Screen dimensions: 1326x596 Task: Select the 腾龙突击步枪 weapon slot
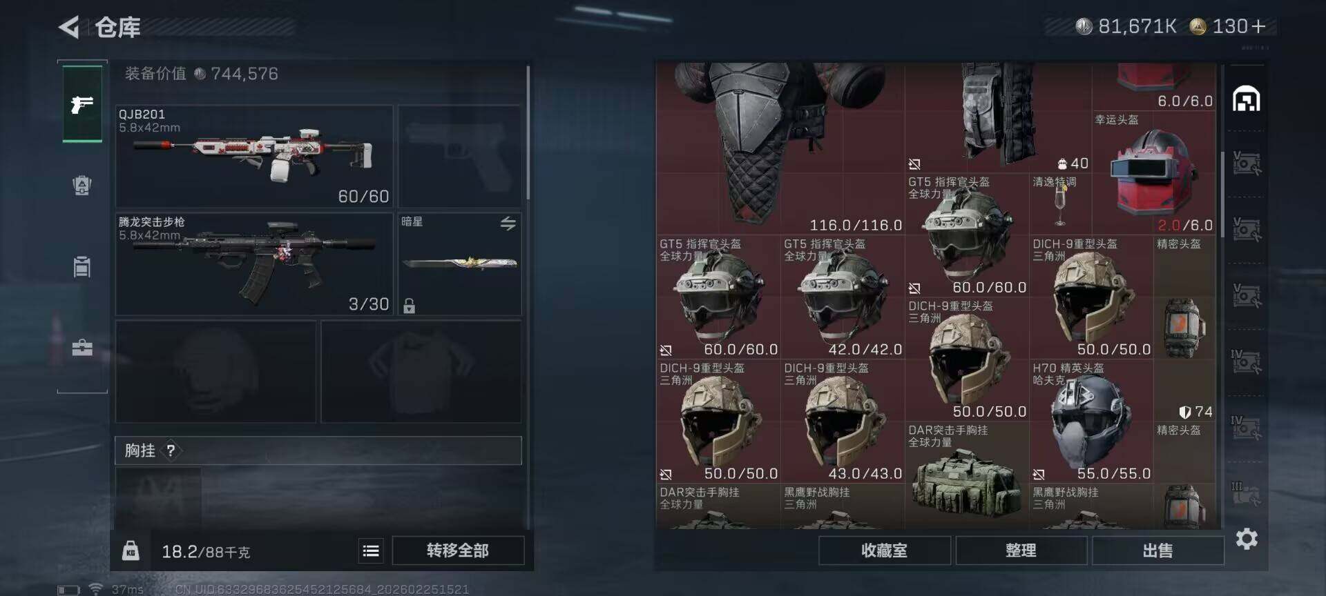coord(254,264)
